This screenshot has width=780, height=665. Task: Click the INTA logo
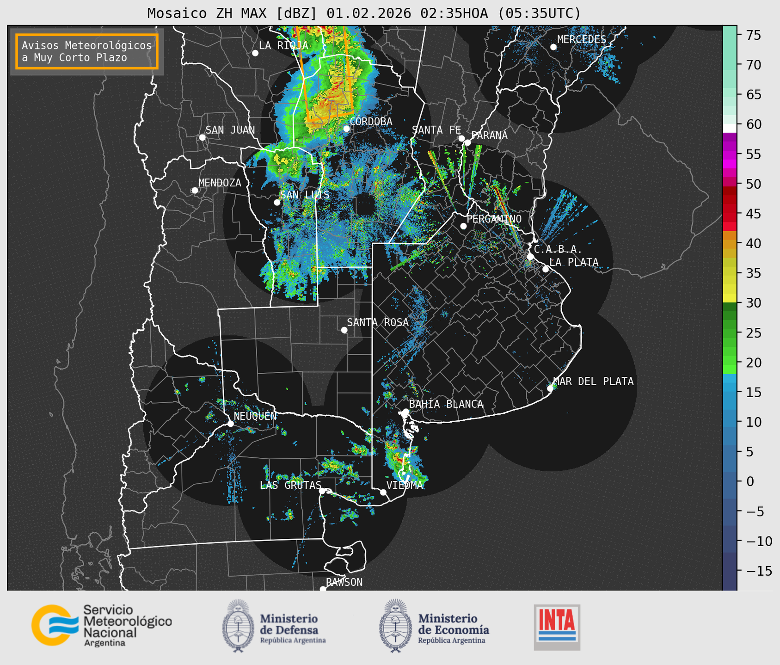coord(557,627)
